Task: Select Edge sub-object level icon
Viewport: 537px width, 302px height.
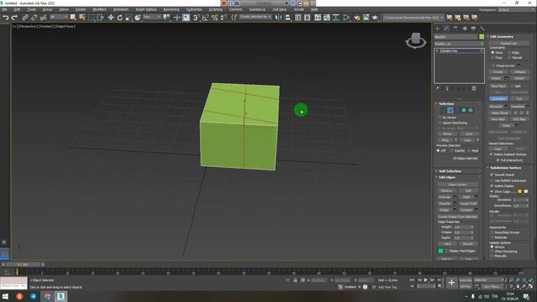Action: pos(451,110)
